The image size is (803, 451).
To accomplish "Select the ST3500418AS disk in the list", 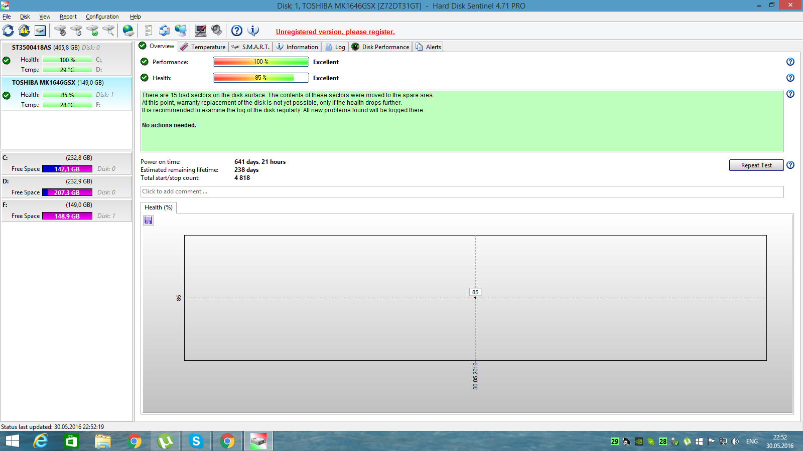I will coord(66,59).
